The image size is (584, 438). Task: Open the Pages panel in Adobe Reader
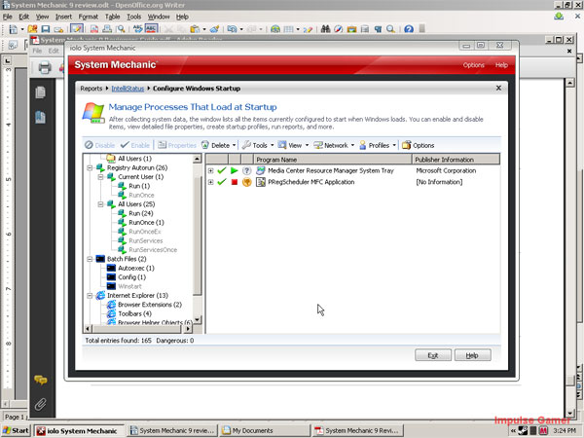tap(40, 92)
